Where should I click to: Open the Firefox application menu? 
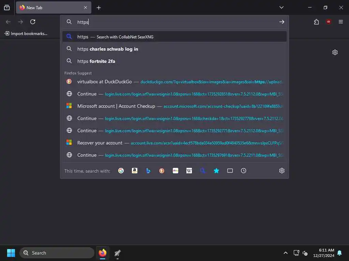[x=341, y=22]
